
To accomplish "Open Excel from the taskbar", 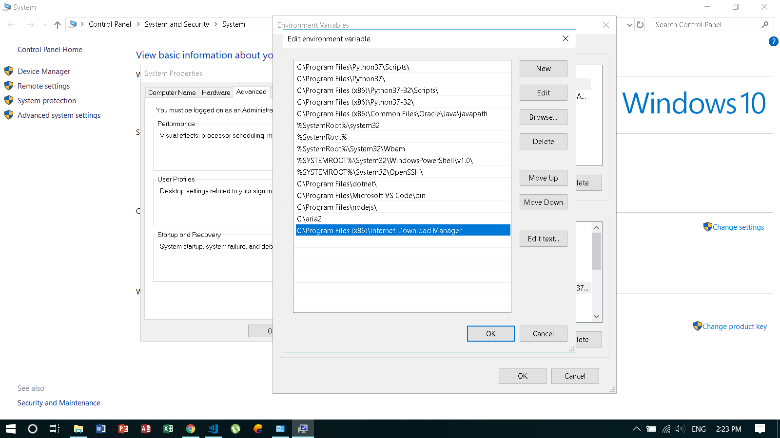I will click(168, 429).
